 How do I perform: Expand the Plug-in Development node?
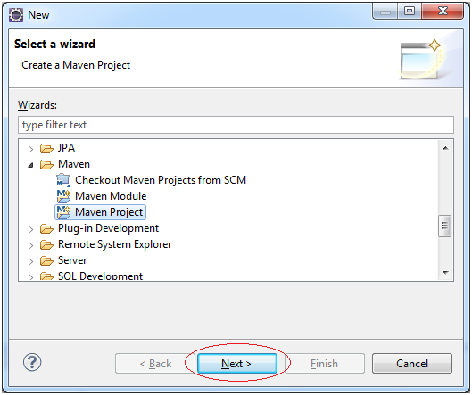coord(30,229)
